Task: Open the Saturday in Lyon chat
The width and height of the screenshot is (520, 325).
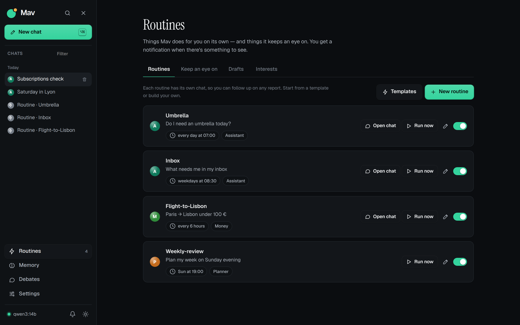Action: [x=48, y=92]
